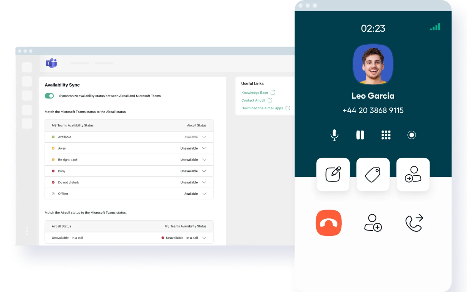This screenshot has height=292, width=467.
Task: Click the Microsoft Teams logo
Action: click(x=51, y=63)
